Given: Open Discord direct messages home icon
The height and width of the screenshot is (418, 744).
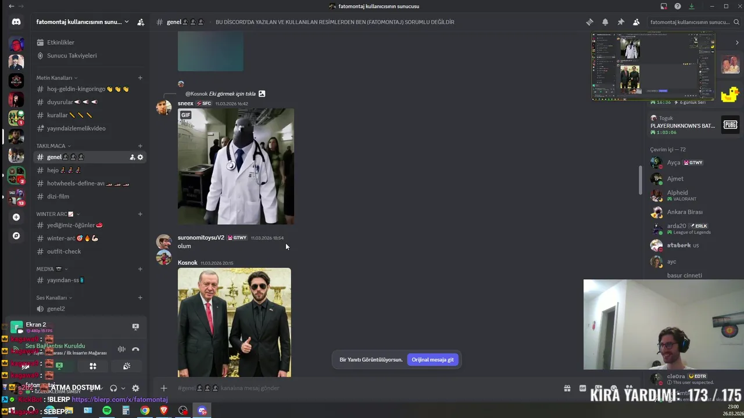Looking at the screenshot, I should (x=16, y=22).
